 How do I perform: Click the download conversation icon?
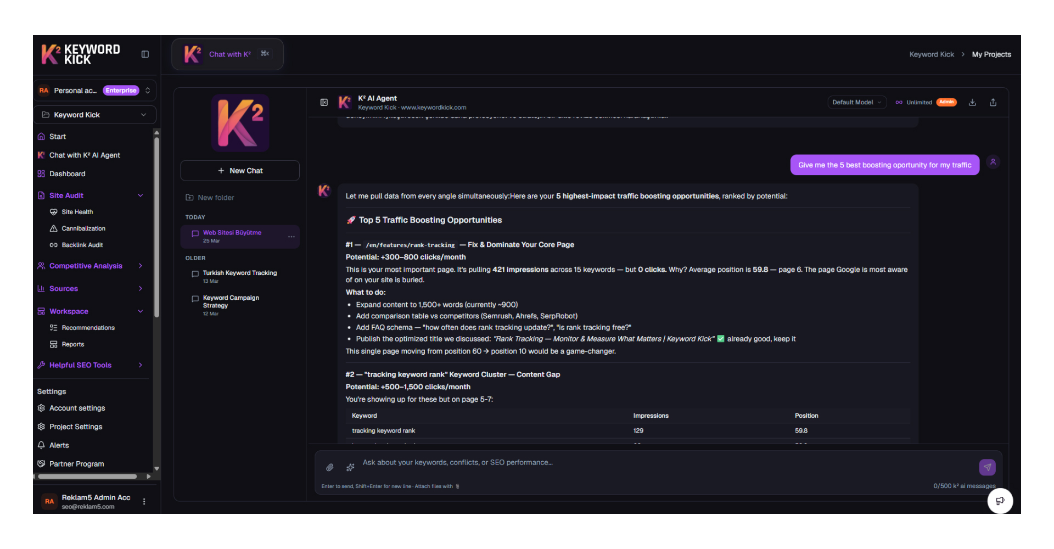point(972,103)
